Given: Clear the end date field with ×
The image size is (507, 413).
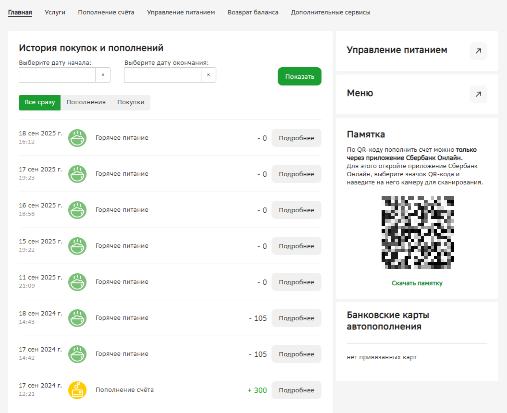Looking at the screenshot, I should tap(208, 75).
